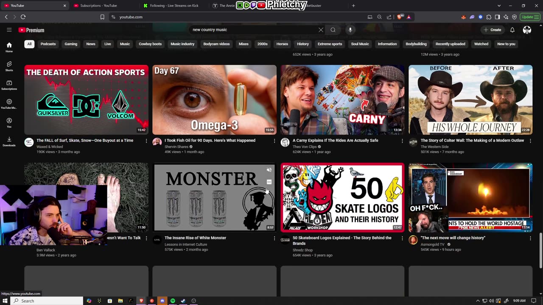The height and width of the screenshot is (305, 543).
Task: Open the zoom control in address bar
Action: click(x=379, y=17)
